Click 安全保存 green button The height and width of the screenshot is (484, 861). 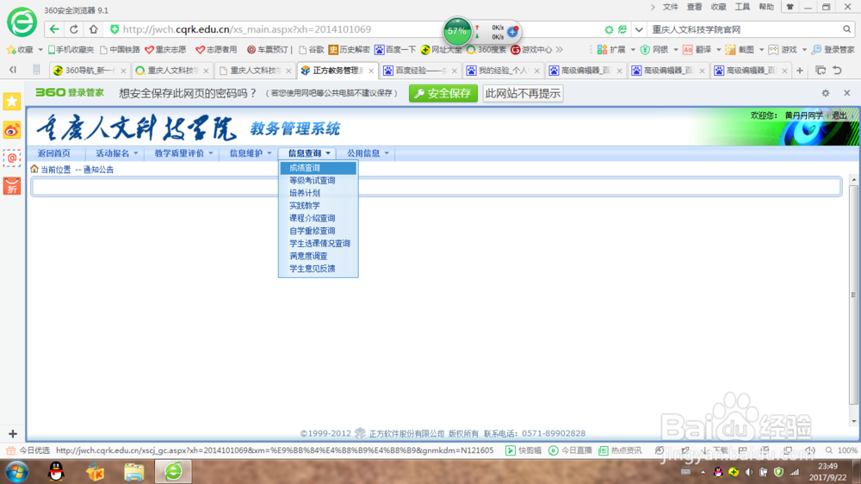(443, 93)
